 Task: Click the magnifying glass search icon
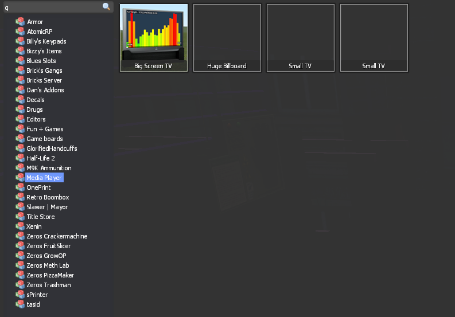tap(106, 7)
